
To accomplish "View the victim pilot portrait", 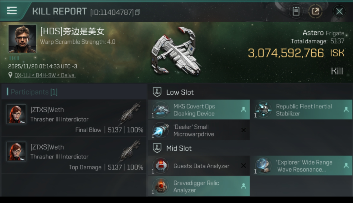I will click(22, 39).
